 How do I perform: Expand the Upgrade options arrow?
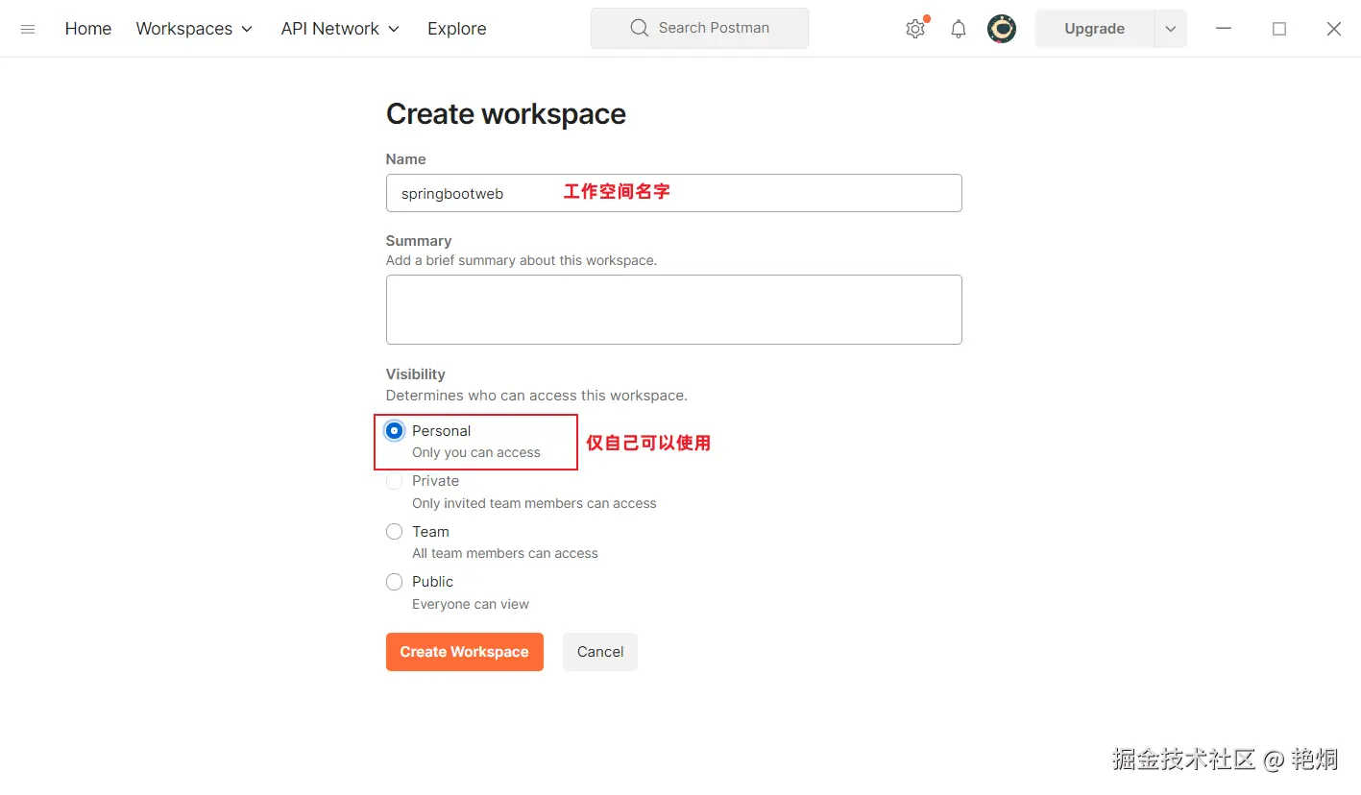pos(1170,29)
